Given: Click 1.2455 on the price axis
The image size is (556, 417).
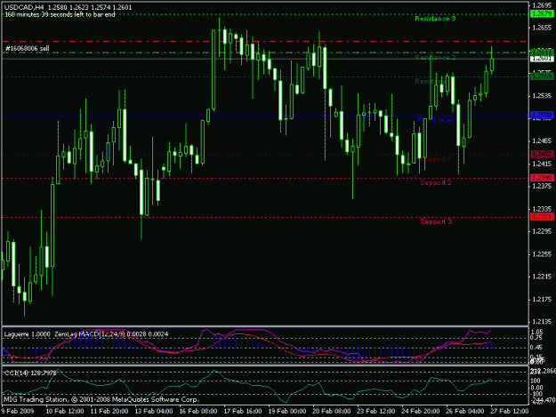Looking at the screenshot, I should [542, 141].
